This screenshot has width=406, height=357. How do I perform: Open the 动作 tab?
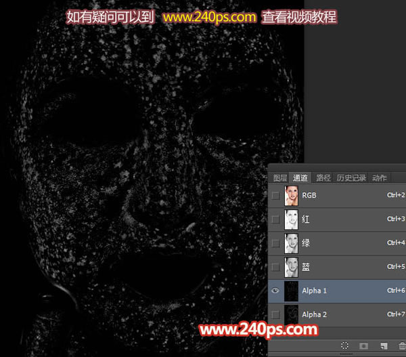click(x=380, y=178)
